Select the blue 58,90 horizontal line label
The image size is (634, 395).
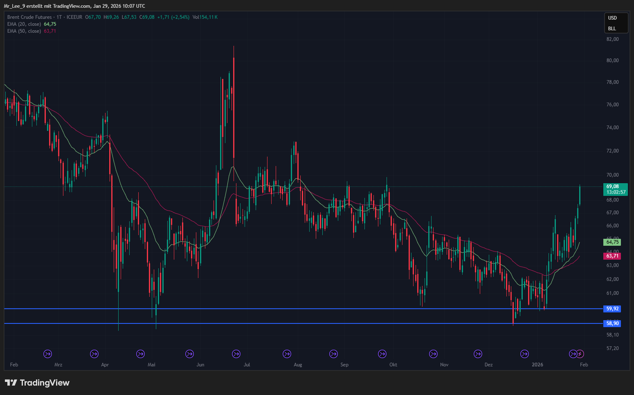click(612, 323)
